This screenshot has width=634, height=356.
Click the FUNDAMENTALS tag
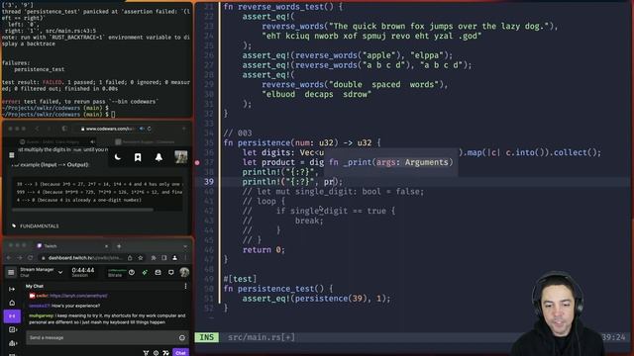[40, 226]
